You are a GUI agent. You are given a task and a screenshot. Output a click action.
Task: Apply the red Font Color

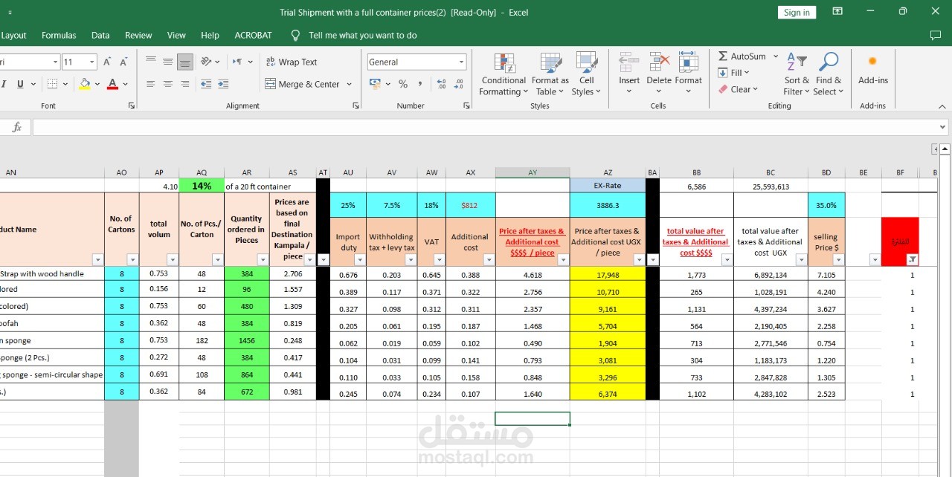tap(112, 84)
